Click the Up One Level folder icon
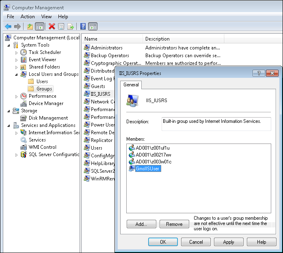The image size is (283, 253). coord(30,27)
